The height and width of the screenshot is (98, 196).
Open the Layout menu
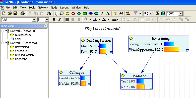tap(64, 8)
